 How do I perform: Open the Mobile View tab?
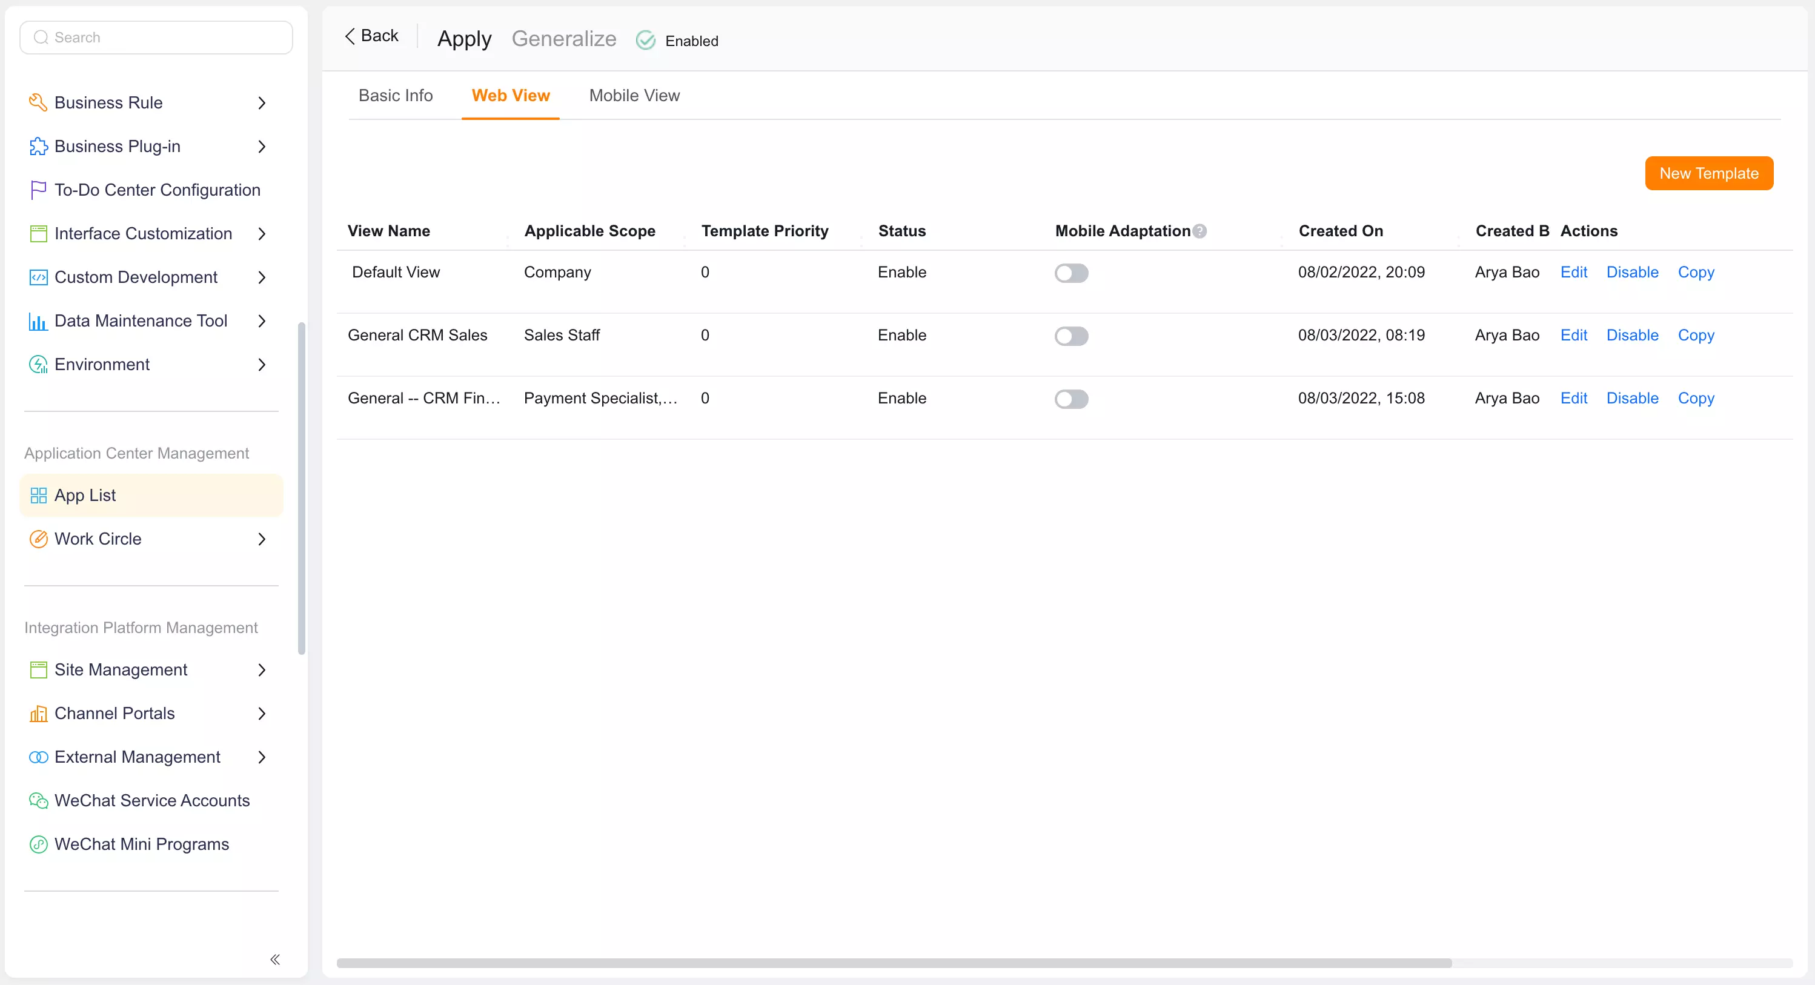634,96
